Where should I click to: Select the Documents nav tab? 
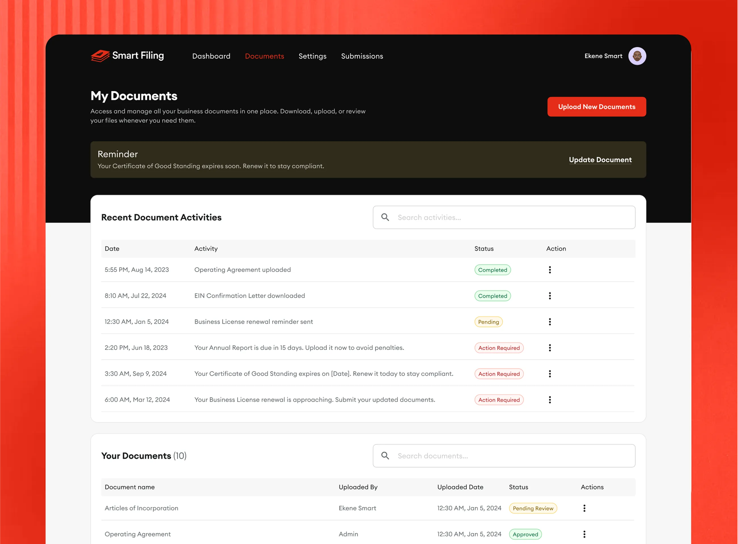click(x=264, y=56)
